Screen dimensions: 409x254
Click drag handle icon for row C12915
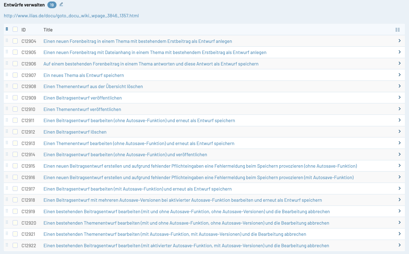tap(7, 166)
